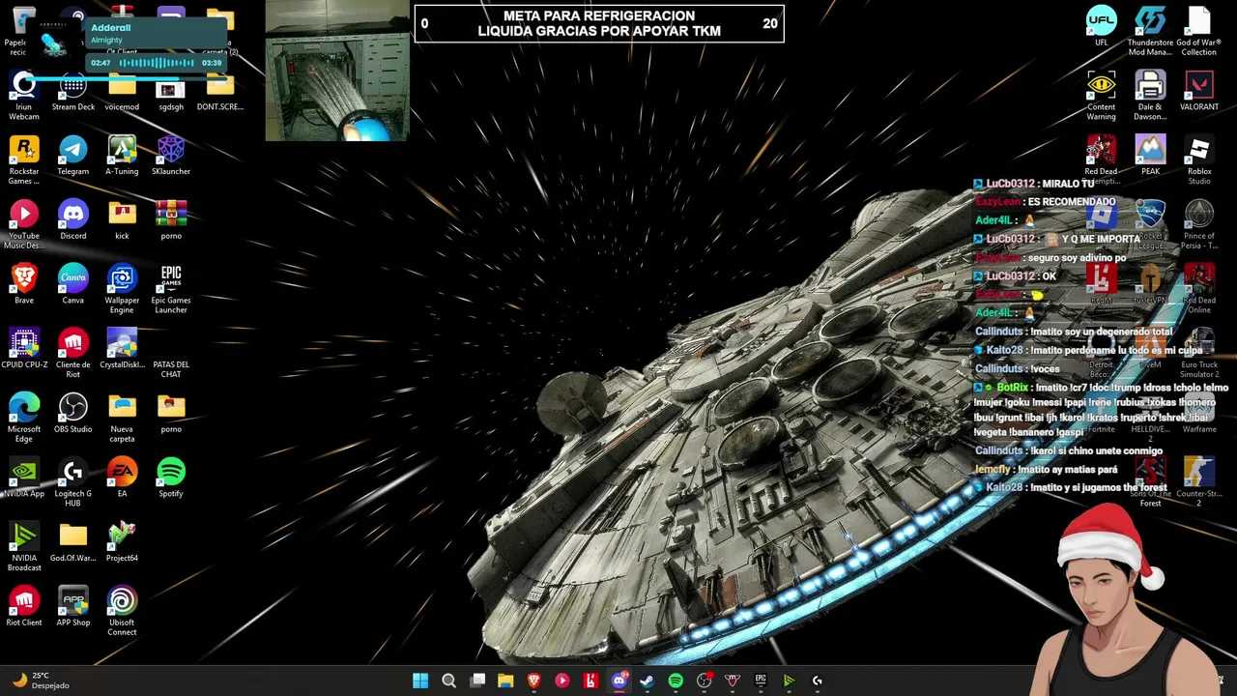Open the God.Of.War folder on desktop
This screenshot has width=1237, height=696.
(73, 542)
